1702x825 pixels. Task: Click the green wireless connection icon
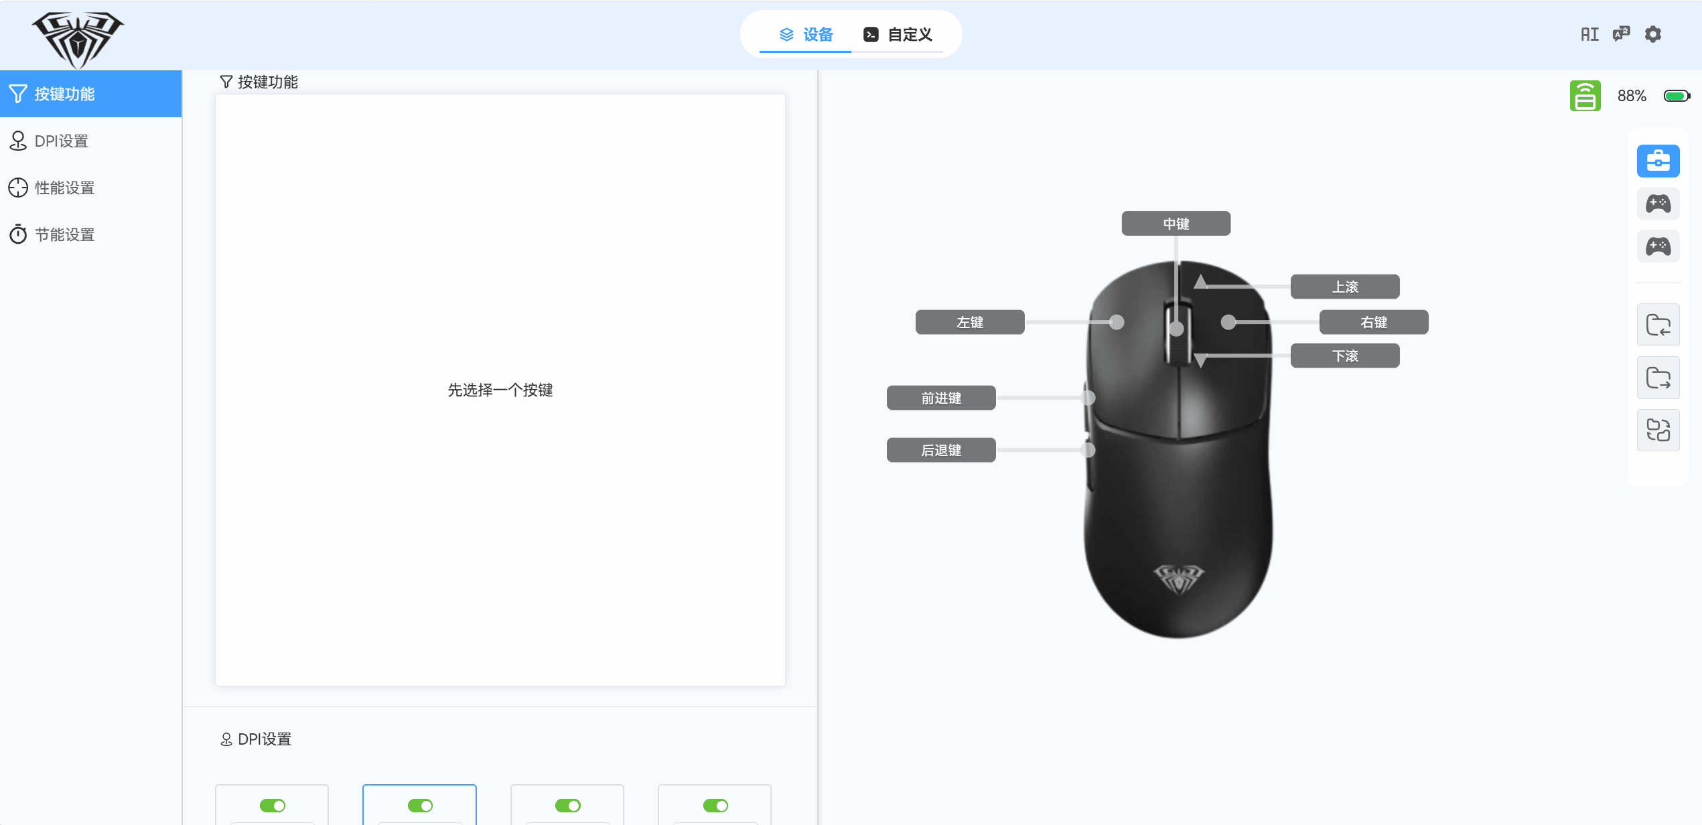(x=1585, y=96)
